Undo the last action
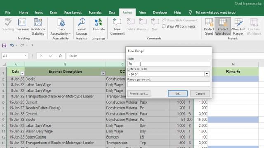264x148 pixels. (12, 45)
